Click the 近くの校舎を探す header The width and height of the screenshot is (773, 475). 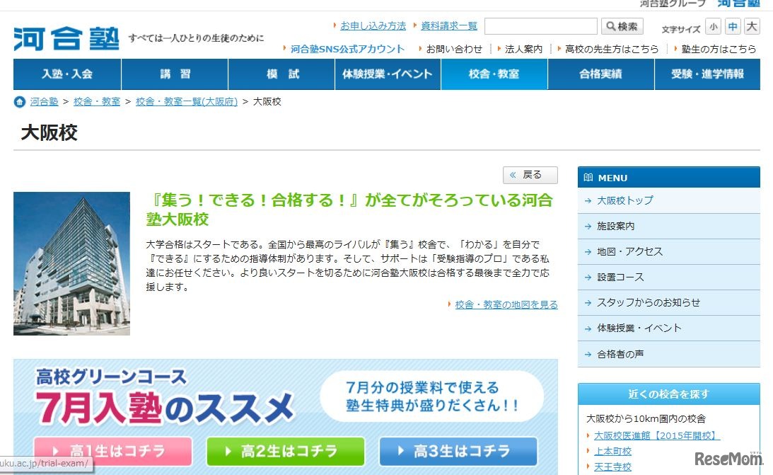[668, 394]
